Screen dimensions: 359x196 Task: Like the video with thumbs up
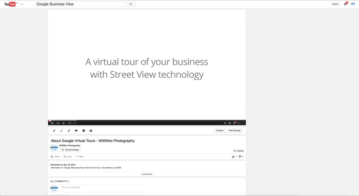click(234, 157)
